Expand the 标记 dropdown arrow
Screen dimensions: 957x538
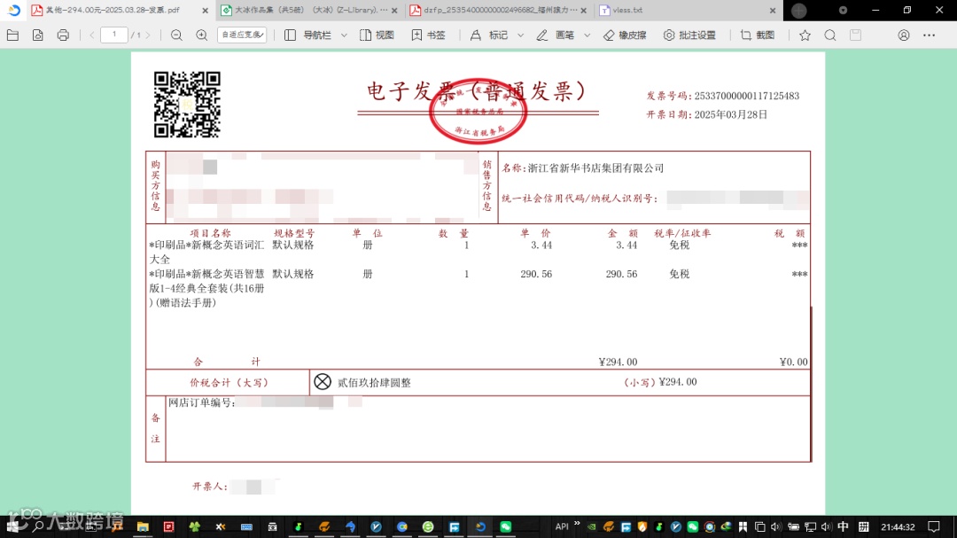point(521,35)
